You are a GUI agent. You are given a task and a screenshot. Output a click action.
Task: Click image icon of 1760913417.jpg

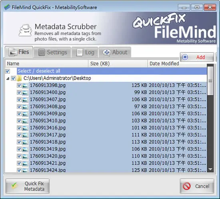pyautogui.click(x=25, y=135)
